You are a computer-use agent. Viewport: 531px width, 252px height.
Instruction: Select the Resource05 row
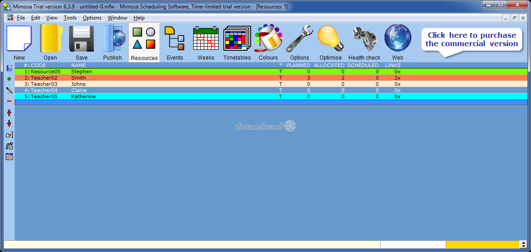pyautogui.click(x=271, y=72)
